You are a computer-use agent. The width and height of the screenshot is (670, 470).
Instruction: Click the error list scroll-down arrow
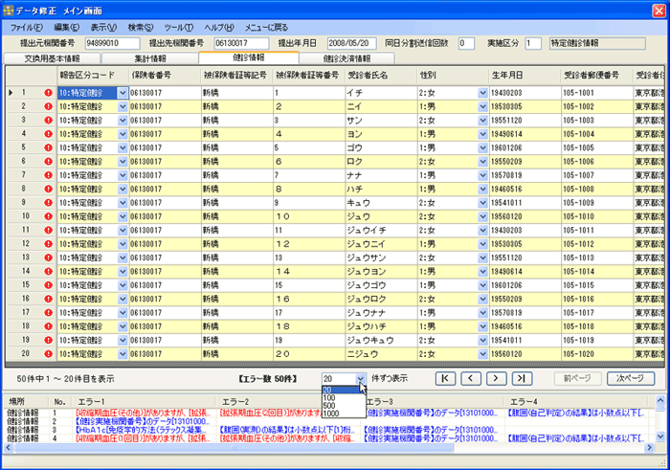coord(660,436)
